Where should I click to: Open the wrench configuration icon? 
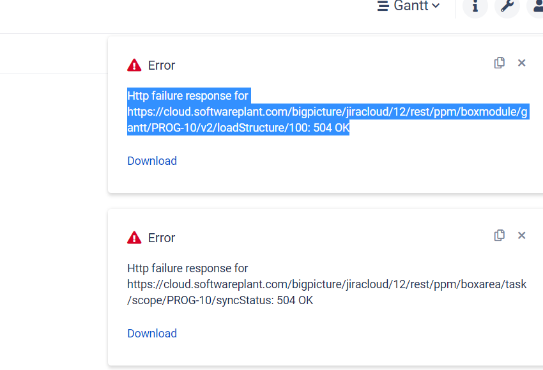click(x=507, y=8)
